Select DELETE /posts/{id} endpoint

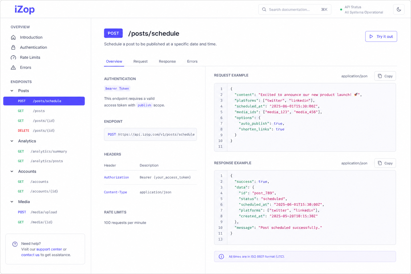[44, 131]
